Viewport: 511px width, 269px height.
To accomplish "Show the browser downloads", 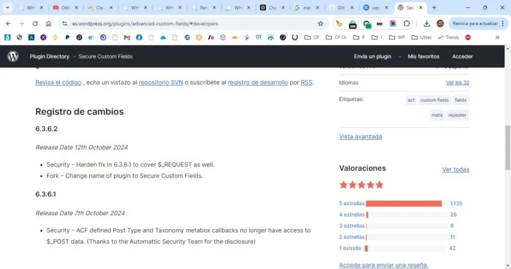I will coord(427,23).
